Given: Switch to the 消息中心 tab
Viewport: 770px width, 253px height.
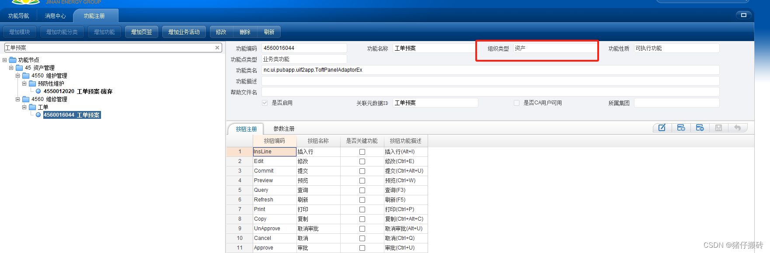Looking at the screenshot, I should 55,16.
